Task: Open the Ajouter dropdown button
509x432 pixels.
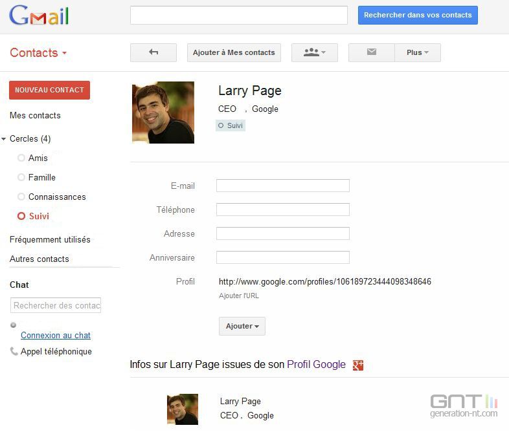Action: pos(242,326)
